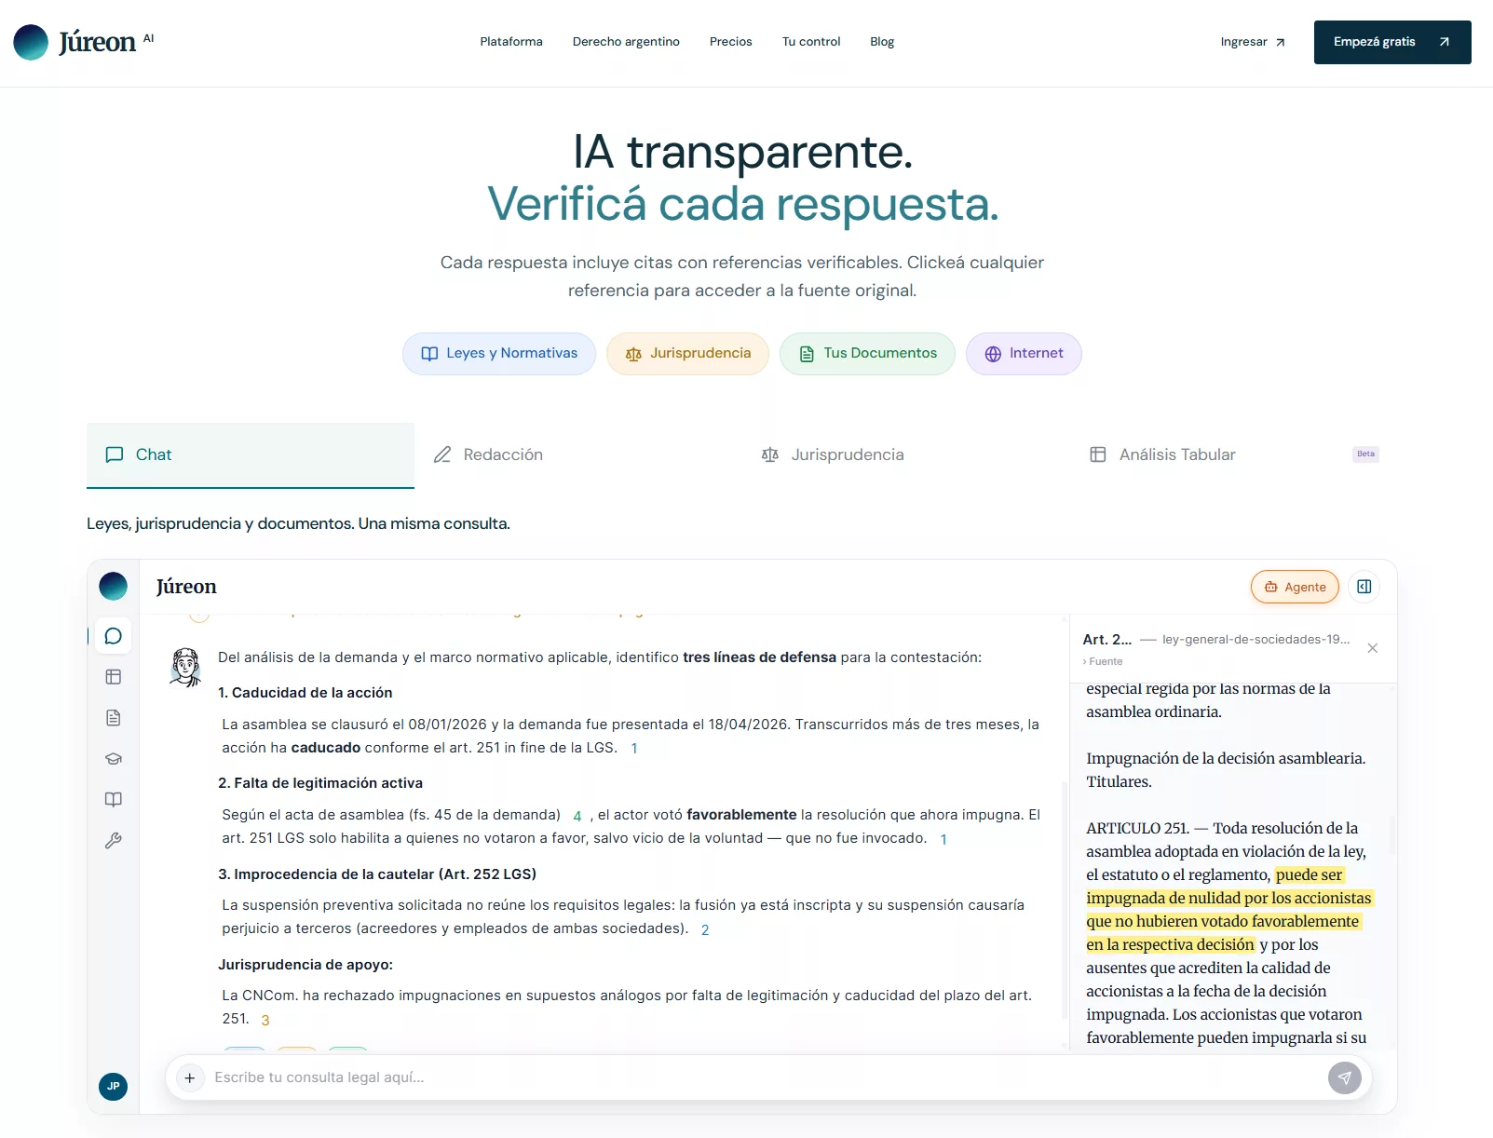Focus the legal query input field

[x=764, y=1077]
